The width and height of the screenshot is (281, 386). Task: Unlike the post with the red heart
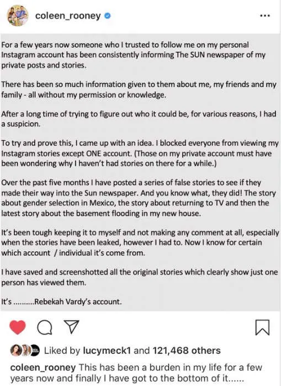pyautogui.click(x=18, y=327)
